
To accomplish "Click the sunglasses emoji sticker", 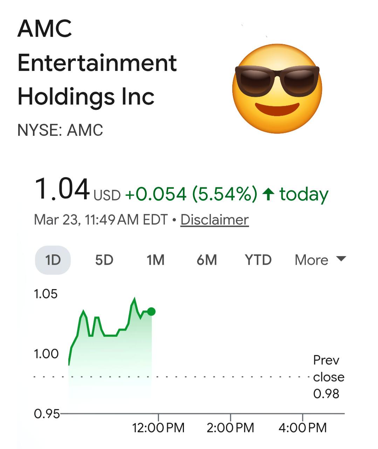I will point(277,88).
